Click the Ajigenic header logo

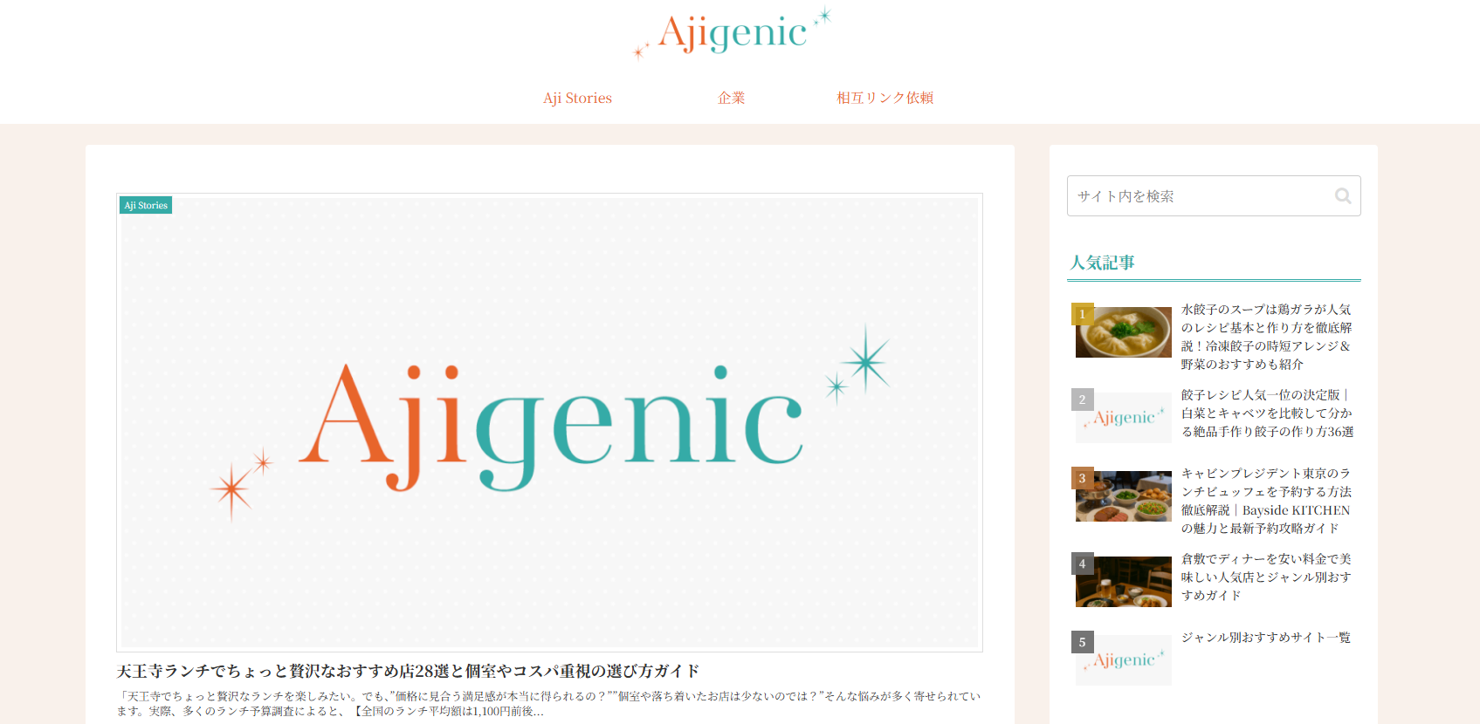click(x=732, y=34)
